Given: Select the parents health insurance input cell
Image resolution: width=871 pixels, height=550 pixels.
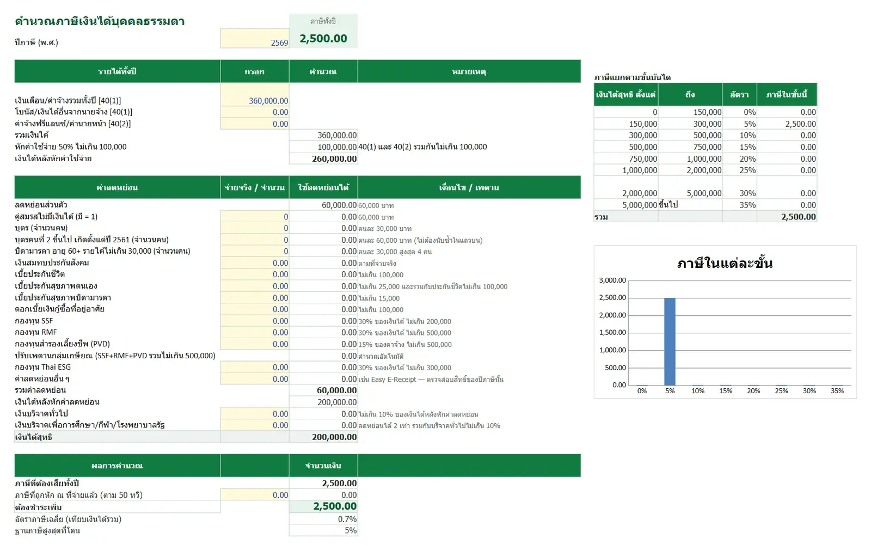Looking at the screenshot, I should (x=255, y=298).
